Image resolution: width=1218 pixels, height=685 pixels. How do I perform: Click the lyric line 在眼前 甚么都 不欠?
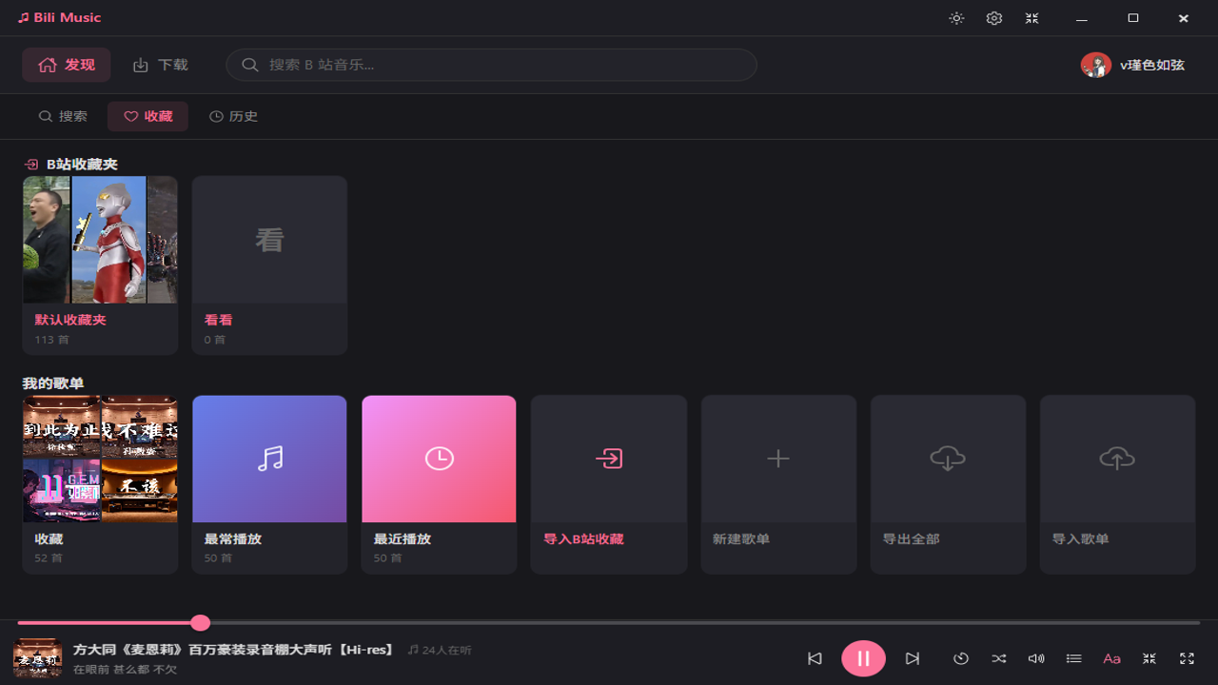coord(125,670)
